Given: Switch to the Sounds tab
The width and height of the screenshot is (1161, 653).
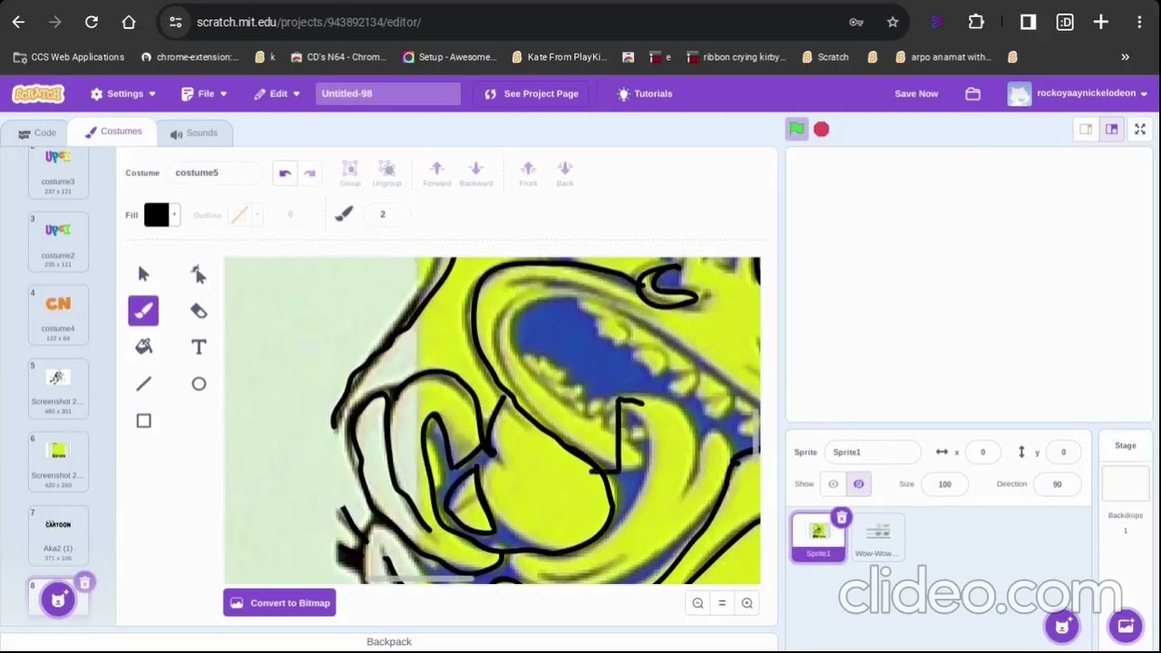Looking at the screenshot, I should click(x=194, y=133).
